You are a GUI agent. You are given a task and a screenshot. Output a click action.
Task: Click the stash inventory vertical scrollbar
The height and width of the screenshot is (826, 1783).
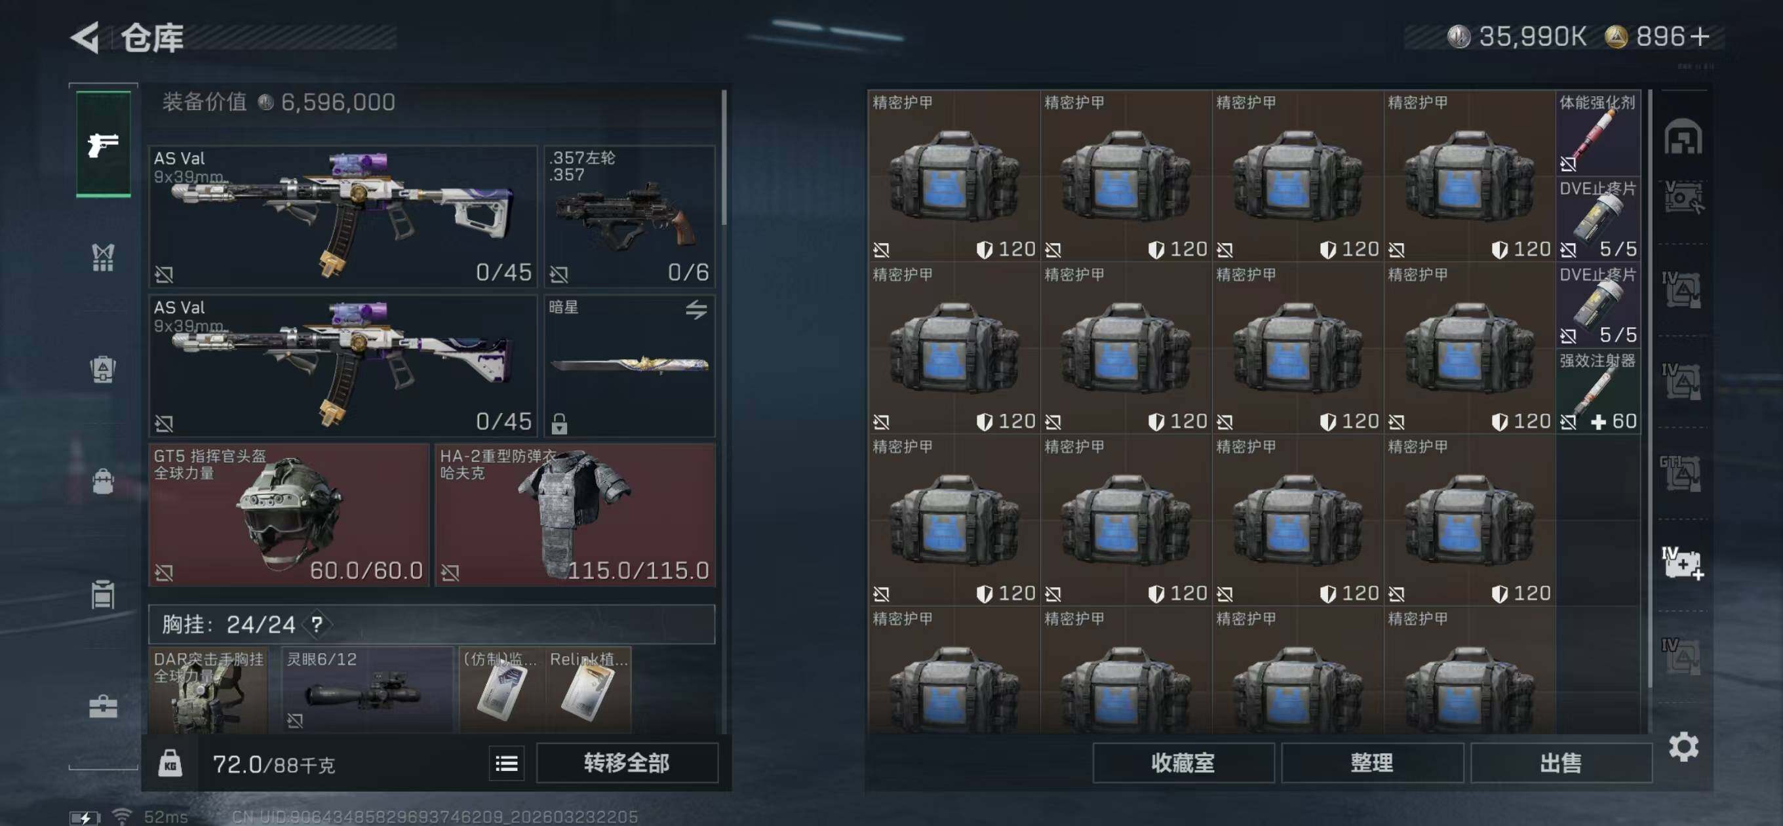tap(1651, 387)
